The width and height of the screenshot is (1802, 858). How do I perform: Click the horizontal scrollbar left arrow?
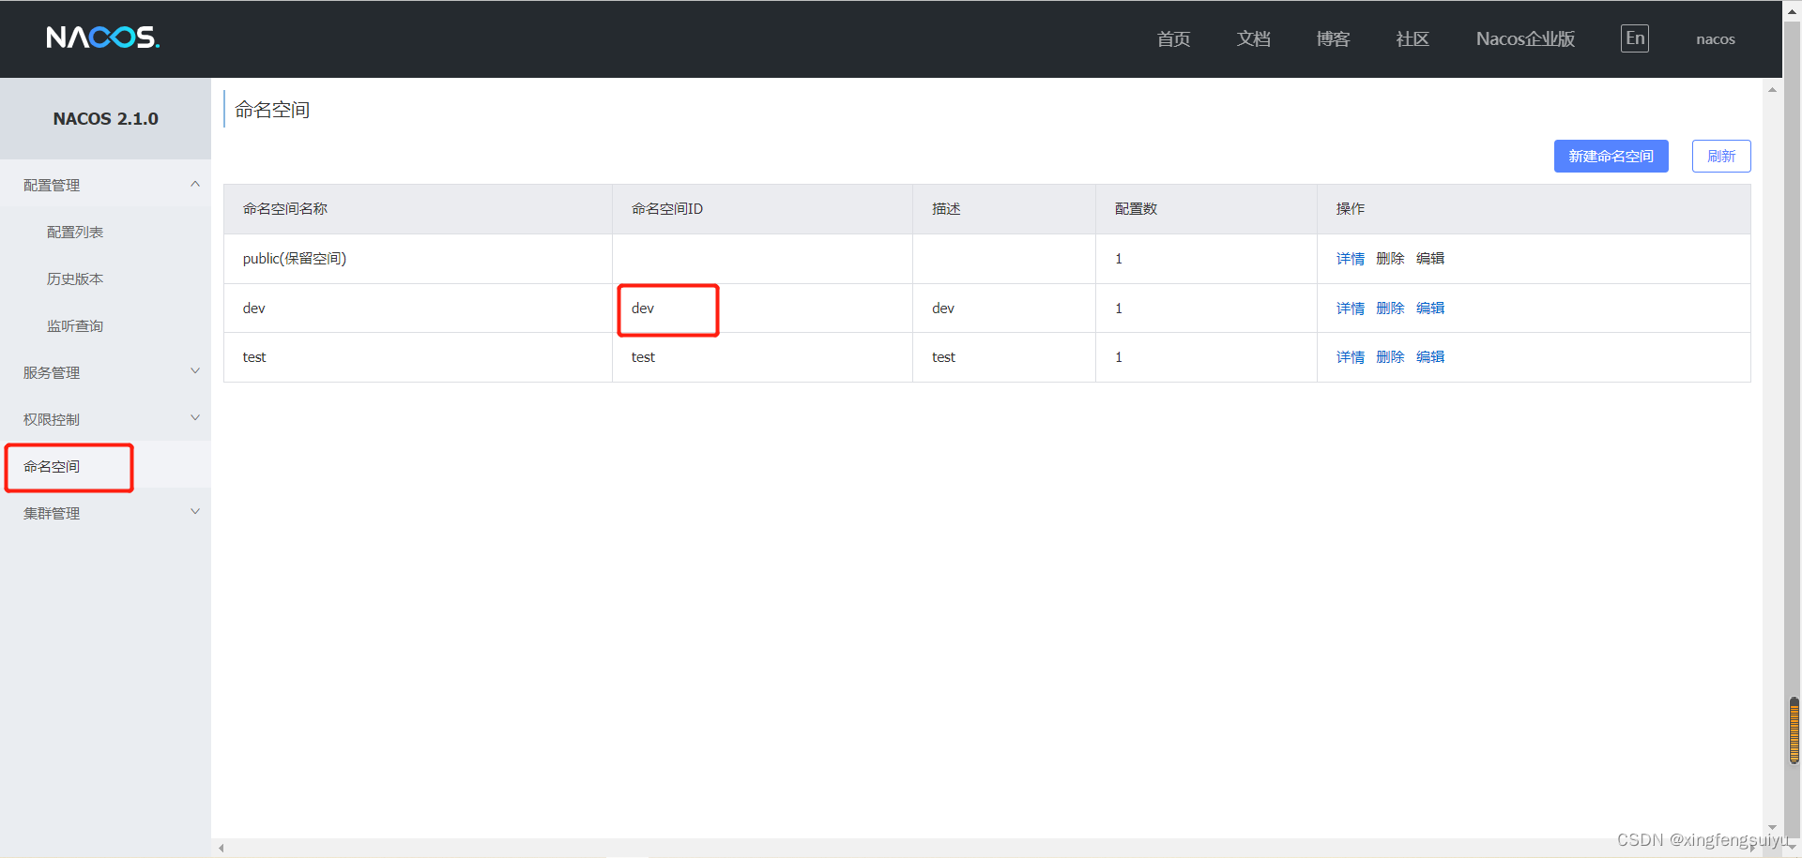pyautogui.click(x=221, y=848)
